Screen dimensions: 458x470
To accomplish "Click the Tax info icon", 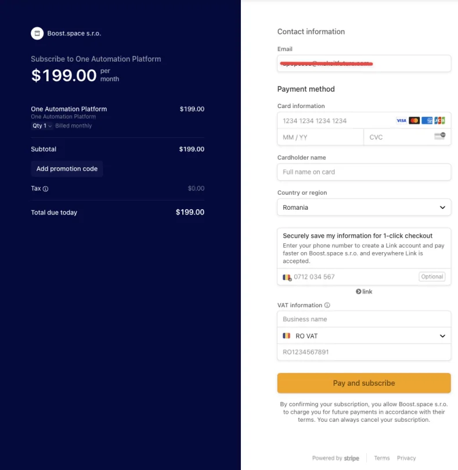I will (45, 189).
